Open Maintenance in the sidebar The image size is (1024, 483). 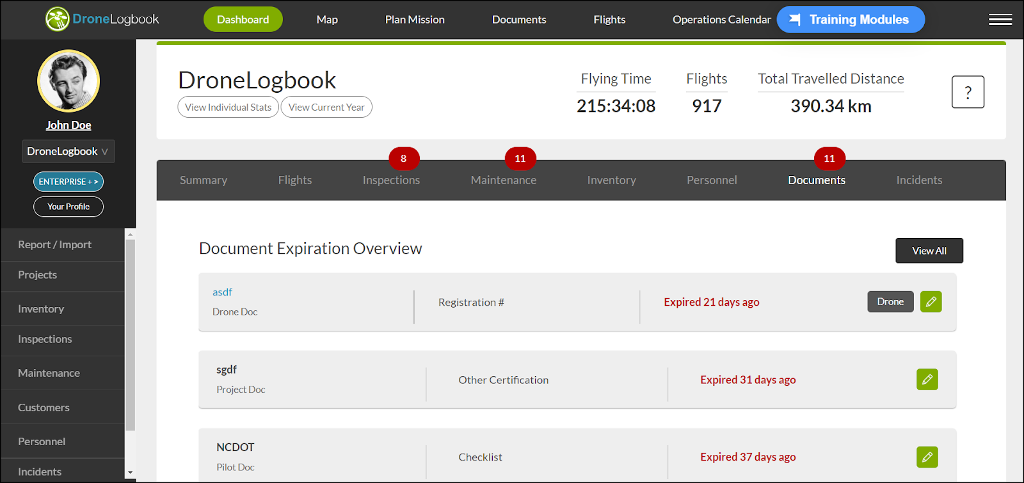[63, 373]
